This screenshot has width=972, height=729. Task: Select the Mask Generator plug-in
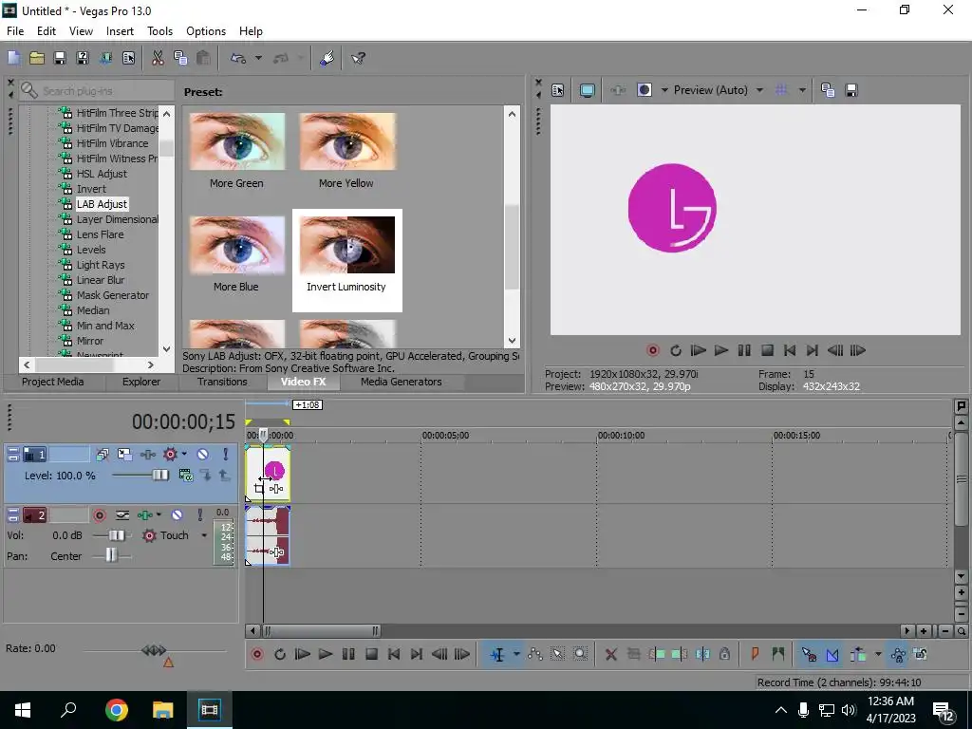click(x=113, y=295)
